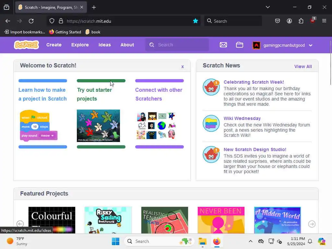This screenshot has height=249, width=332.
Task: Click the Scratch logo
Action: [x=26, y=45]
